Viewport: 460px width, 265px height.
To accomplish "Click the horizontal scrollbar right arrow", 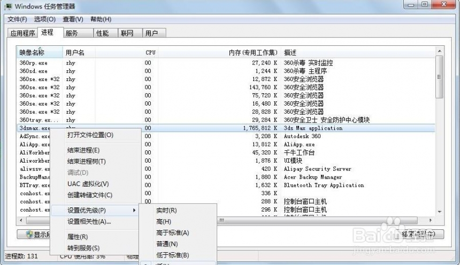I will pos(431,220).
